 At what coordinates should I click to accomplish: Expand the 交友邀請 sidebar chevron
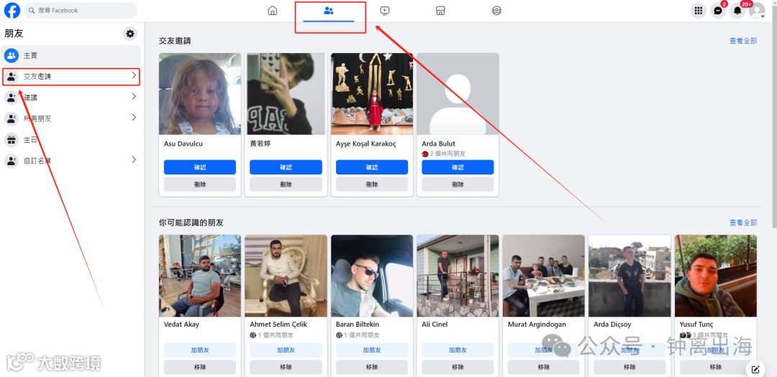(134, 75)
